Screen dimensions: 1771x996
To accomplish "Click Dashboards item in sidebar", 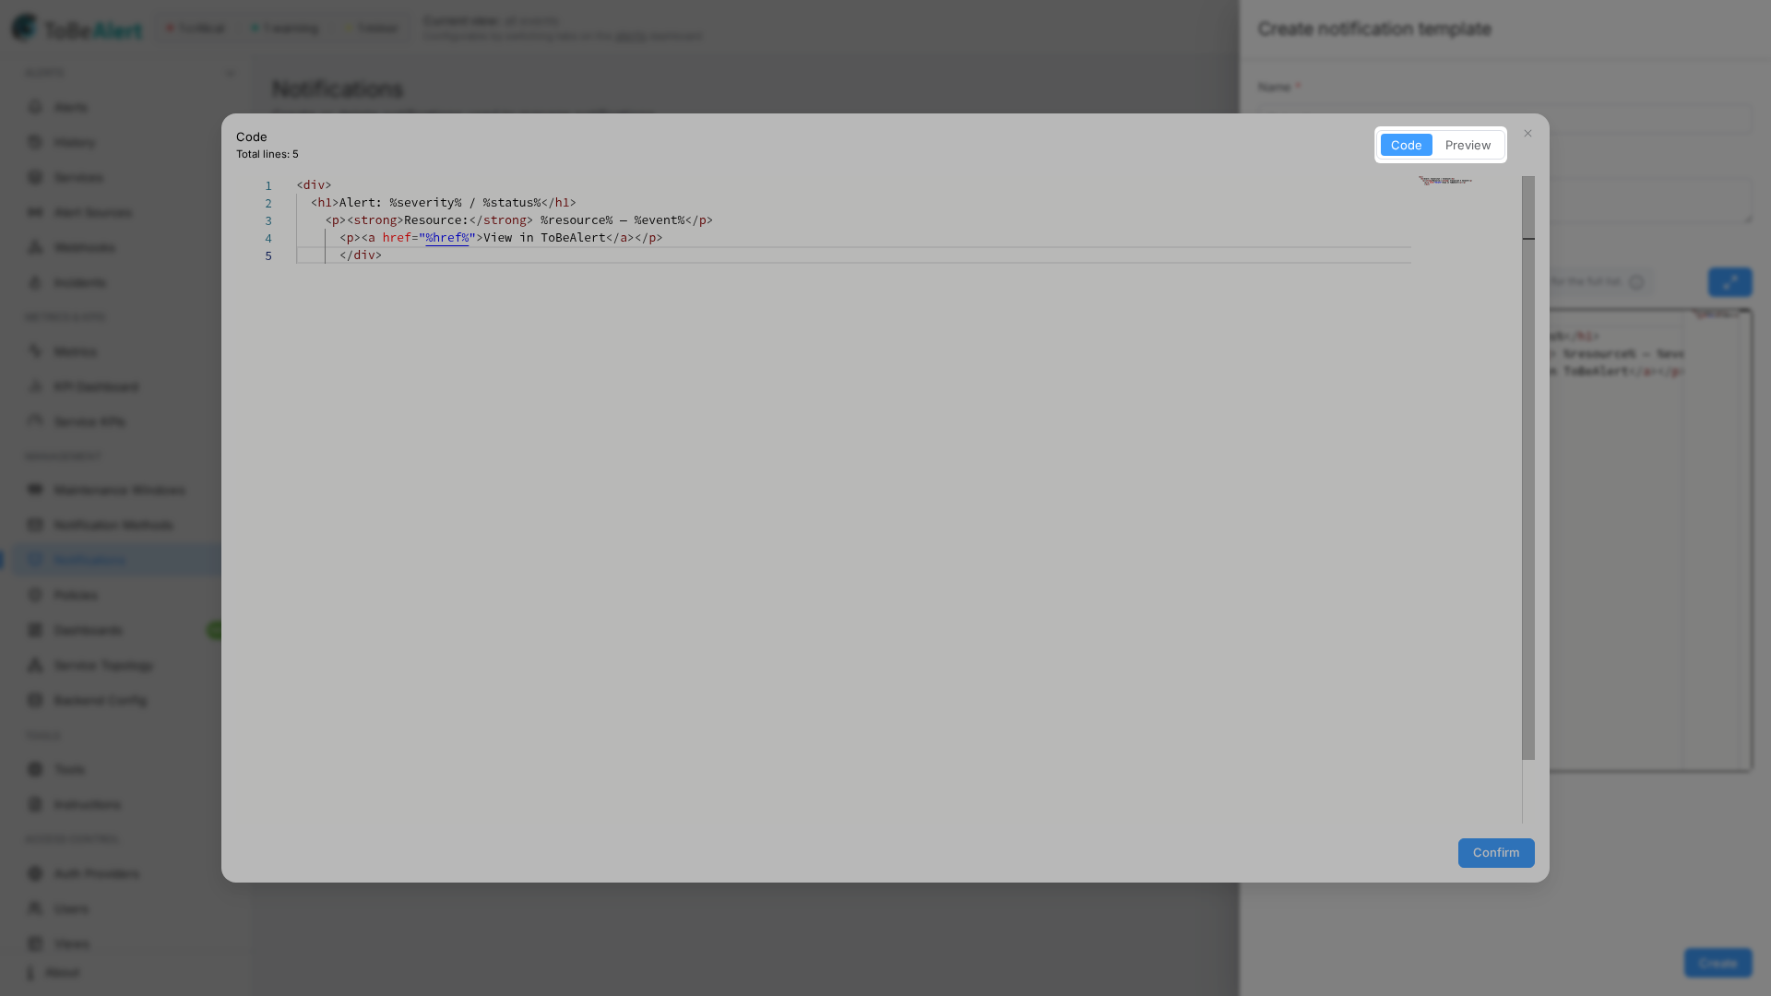I will (115, 630).
